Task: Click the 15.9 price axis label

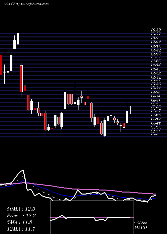Action: [x=154, y=38]
